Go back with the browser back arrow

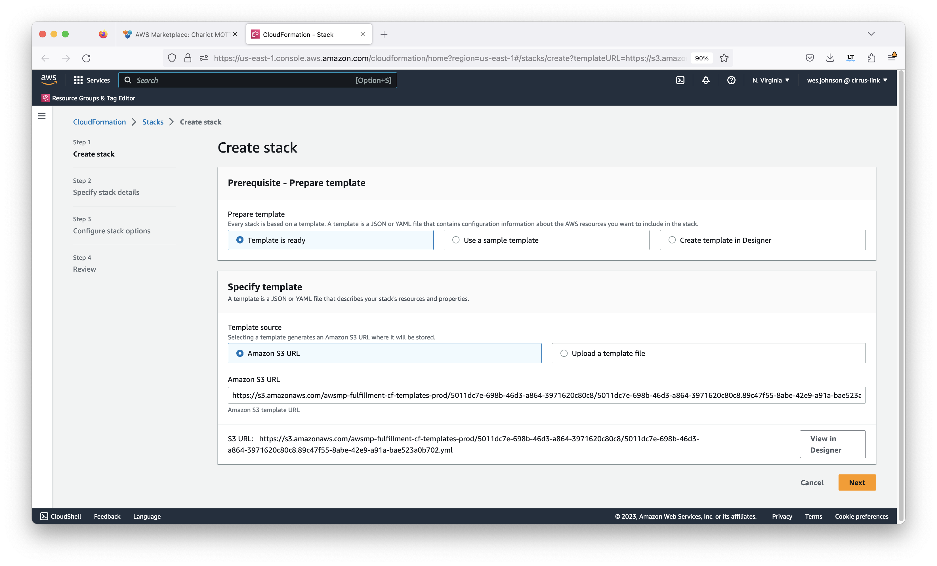[x=45, y=58]
